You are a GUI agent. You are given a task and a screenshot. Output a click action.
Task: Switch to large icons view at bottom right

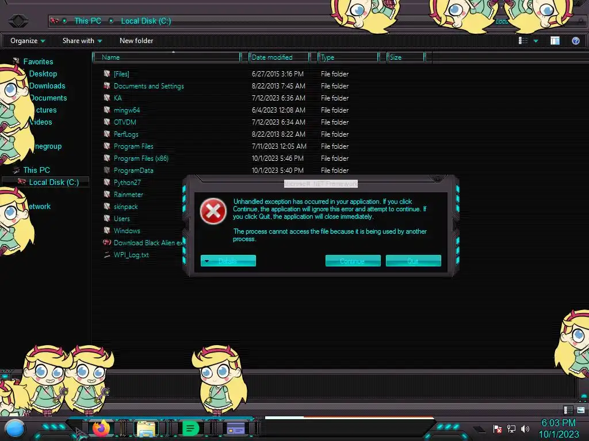click(581, 410)
